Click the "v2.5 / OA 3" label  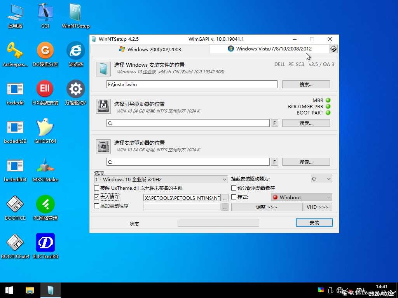[x=321, y=64]
